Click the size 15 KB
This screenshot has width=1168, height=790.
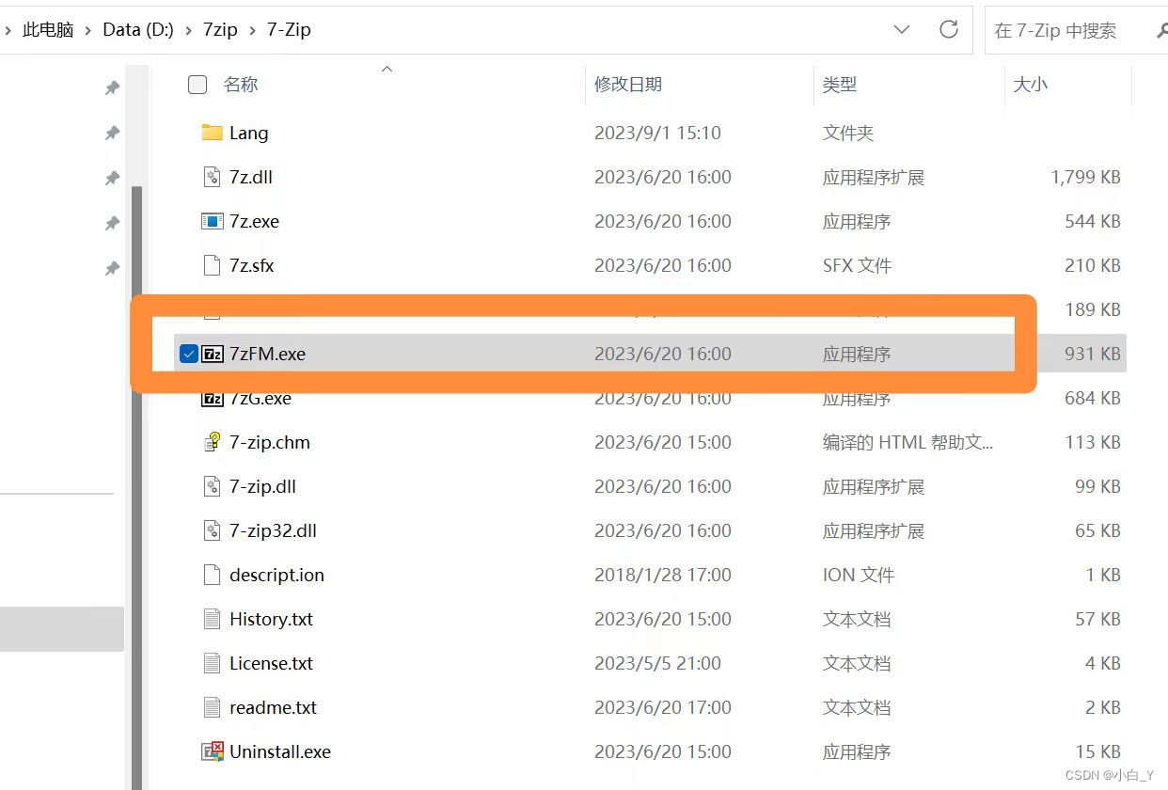coord(1097,751)
